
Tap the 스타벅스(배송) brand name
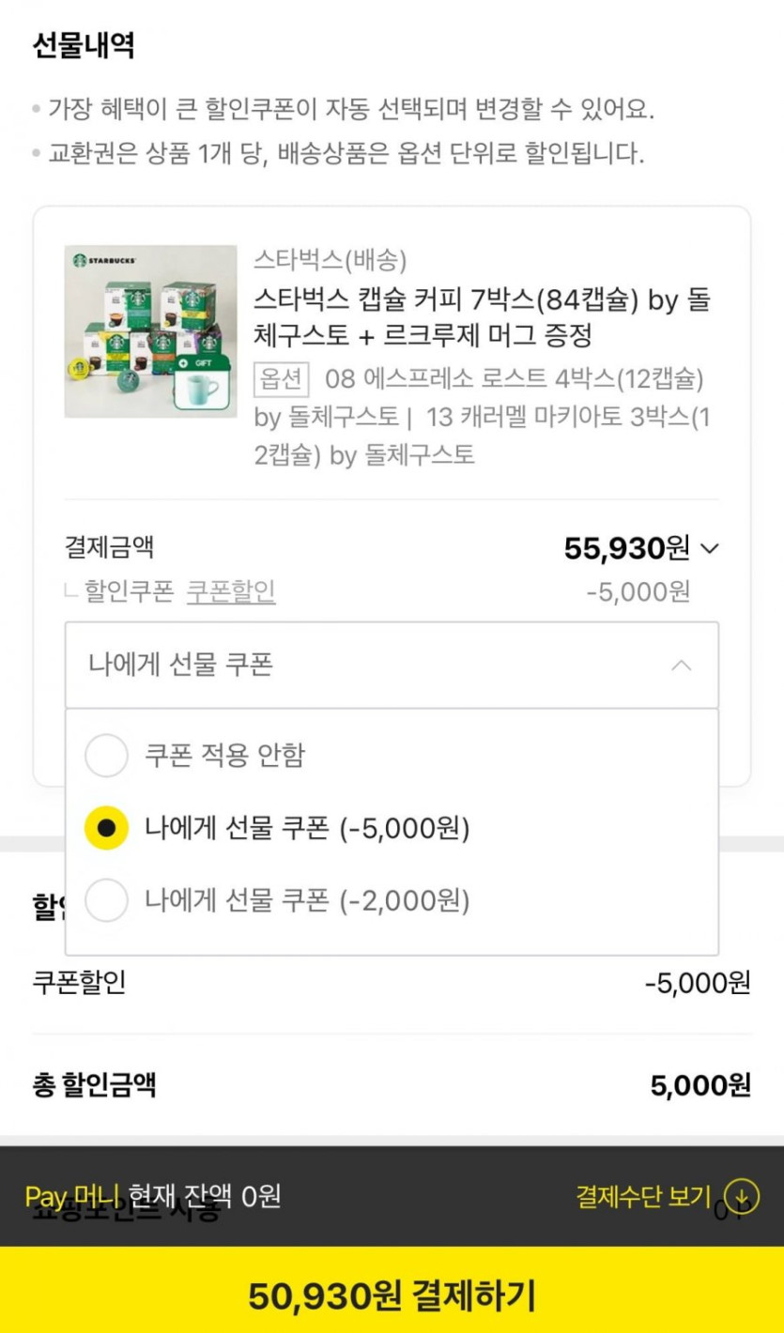tap(331, 260)
